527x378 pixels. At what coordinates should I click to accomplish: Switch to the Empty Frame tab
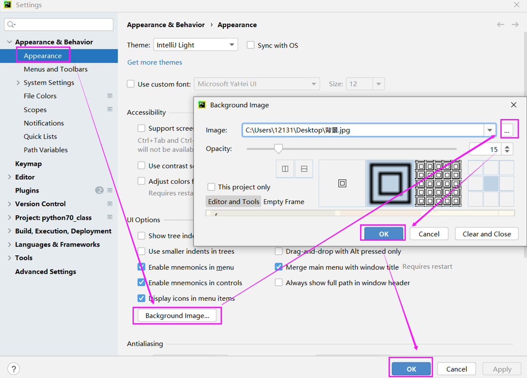click(x=283, y=201)
